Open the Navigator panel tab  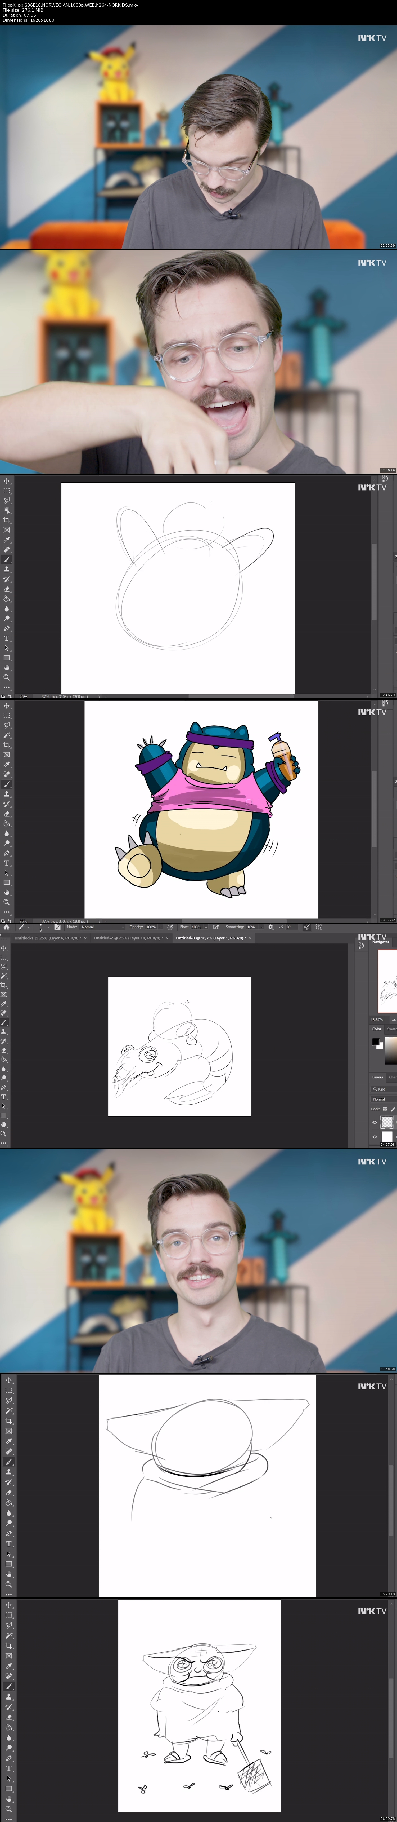coord(381,942)
